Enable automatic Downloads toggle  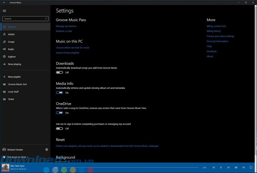coord(59,72)
